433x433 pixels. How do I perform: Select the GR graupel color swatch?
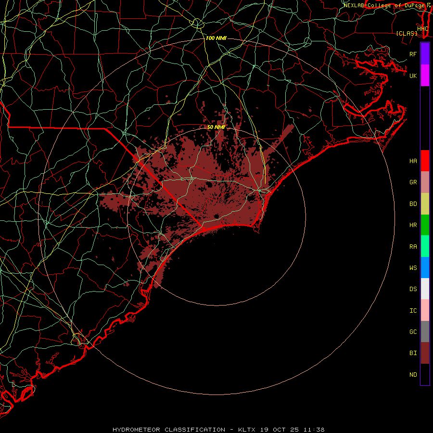coord(425,182)
